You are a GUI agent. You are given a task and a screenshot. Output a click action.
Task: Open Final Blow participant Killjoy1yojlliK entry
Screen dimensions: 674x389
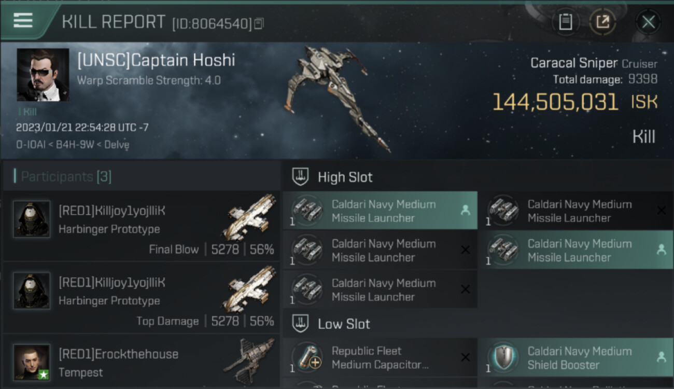[141, 226]
